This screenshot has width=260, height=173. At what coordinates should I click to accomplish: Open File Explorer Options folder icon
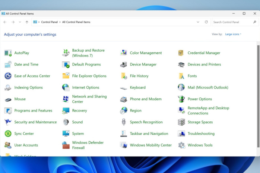click(x=66, y=76)
